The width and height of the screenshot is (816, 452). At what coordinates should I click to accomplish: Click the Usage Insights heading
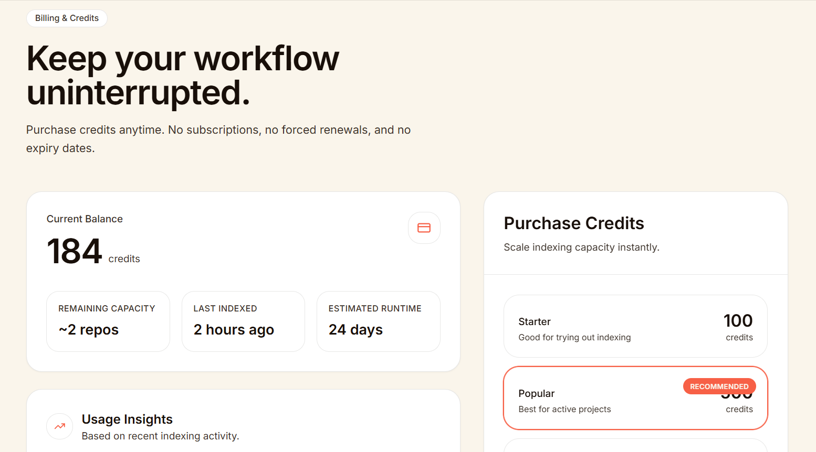(x=127, y=419)
